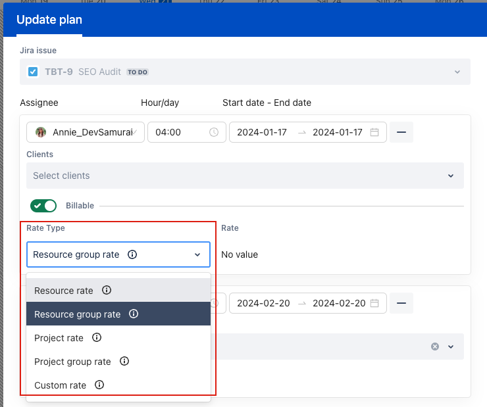Image resolution: width=487 pixels, height=407 pixels.
Task: Open the Select clients dropdown
Action: (x=245, y=176)
